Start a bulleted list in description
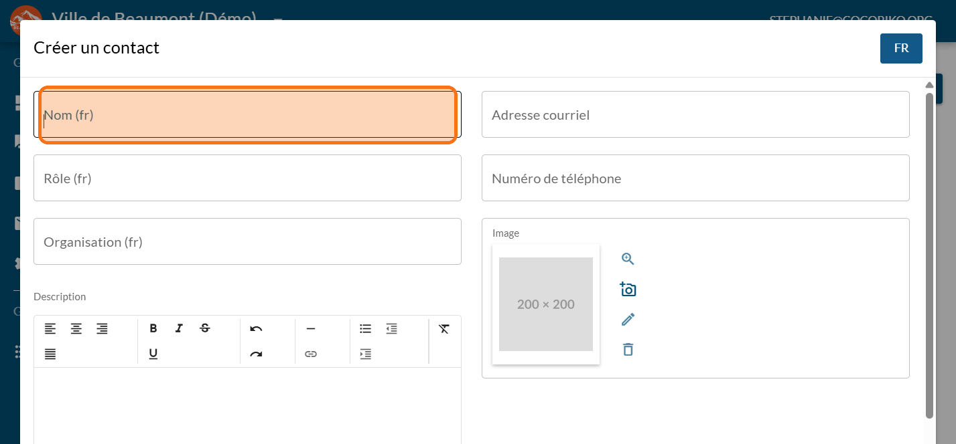The width and height of the screenshot is (956, 444). 365,328
